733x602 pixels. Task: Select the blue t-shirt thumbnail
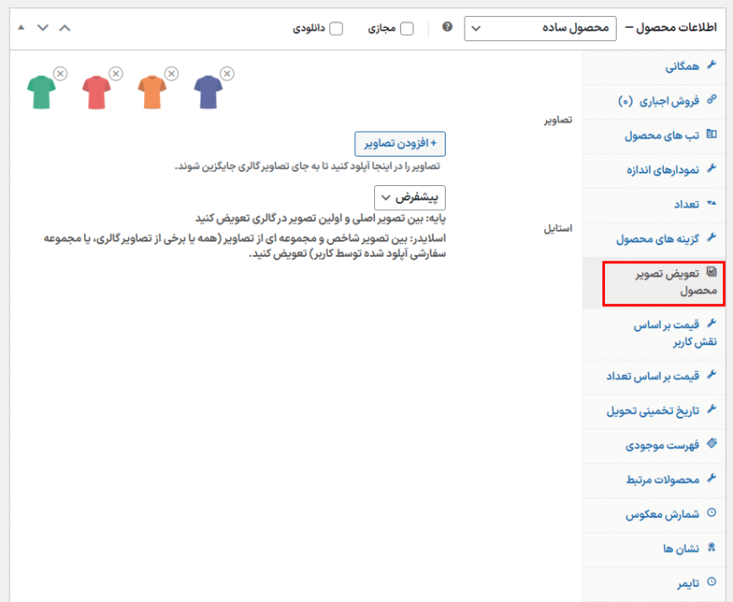pos(208,92)
